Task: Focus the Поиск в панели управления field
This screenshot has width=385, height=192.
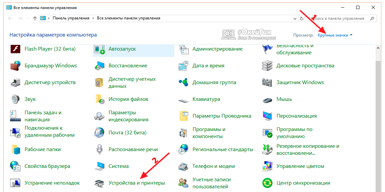Action: pyautogui.click(x=342, y=18)
